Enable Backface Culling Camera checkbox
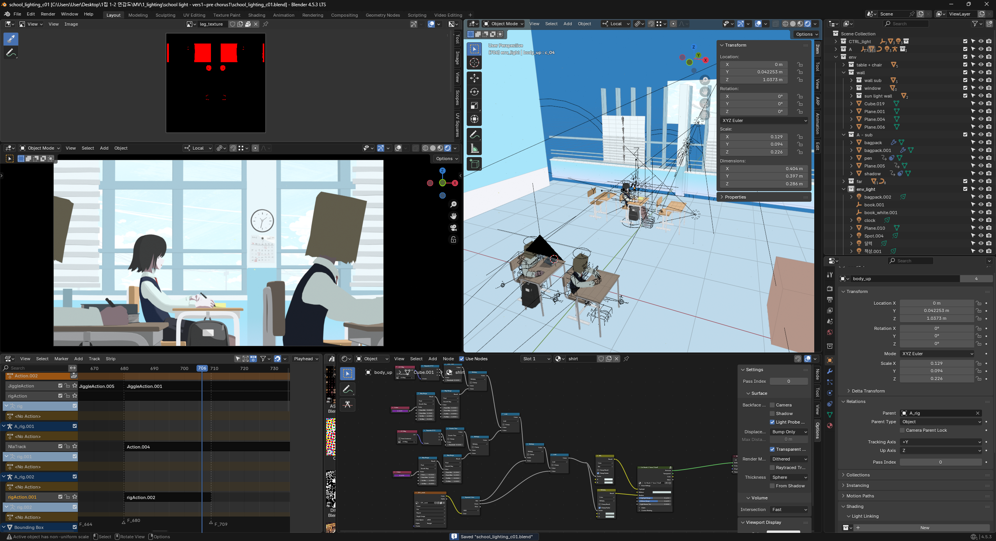 (x=772, y=405)
